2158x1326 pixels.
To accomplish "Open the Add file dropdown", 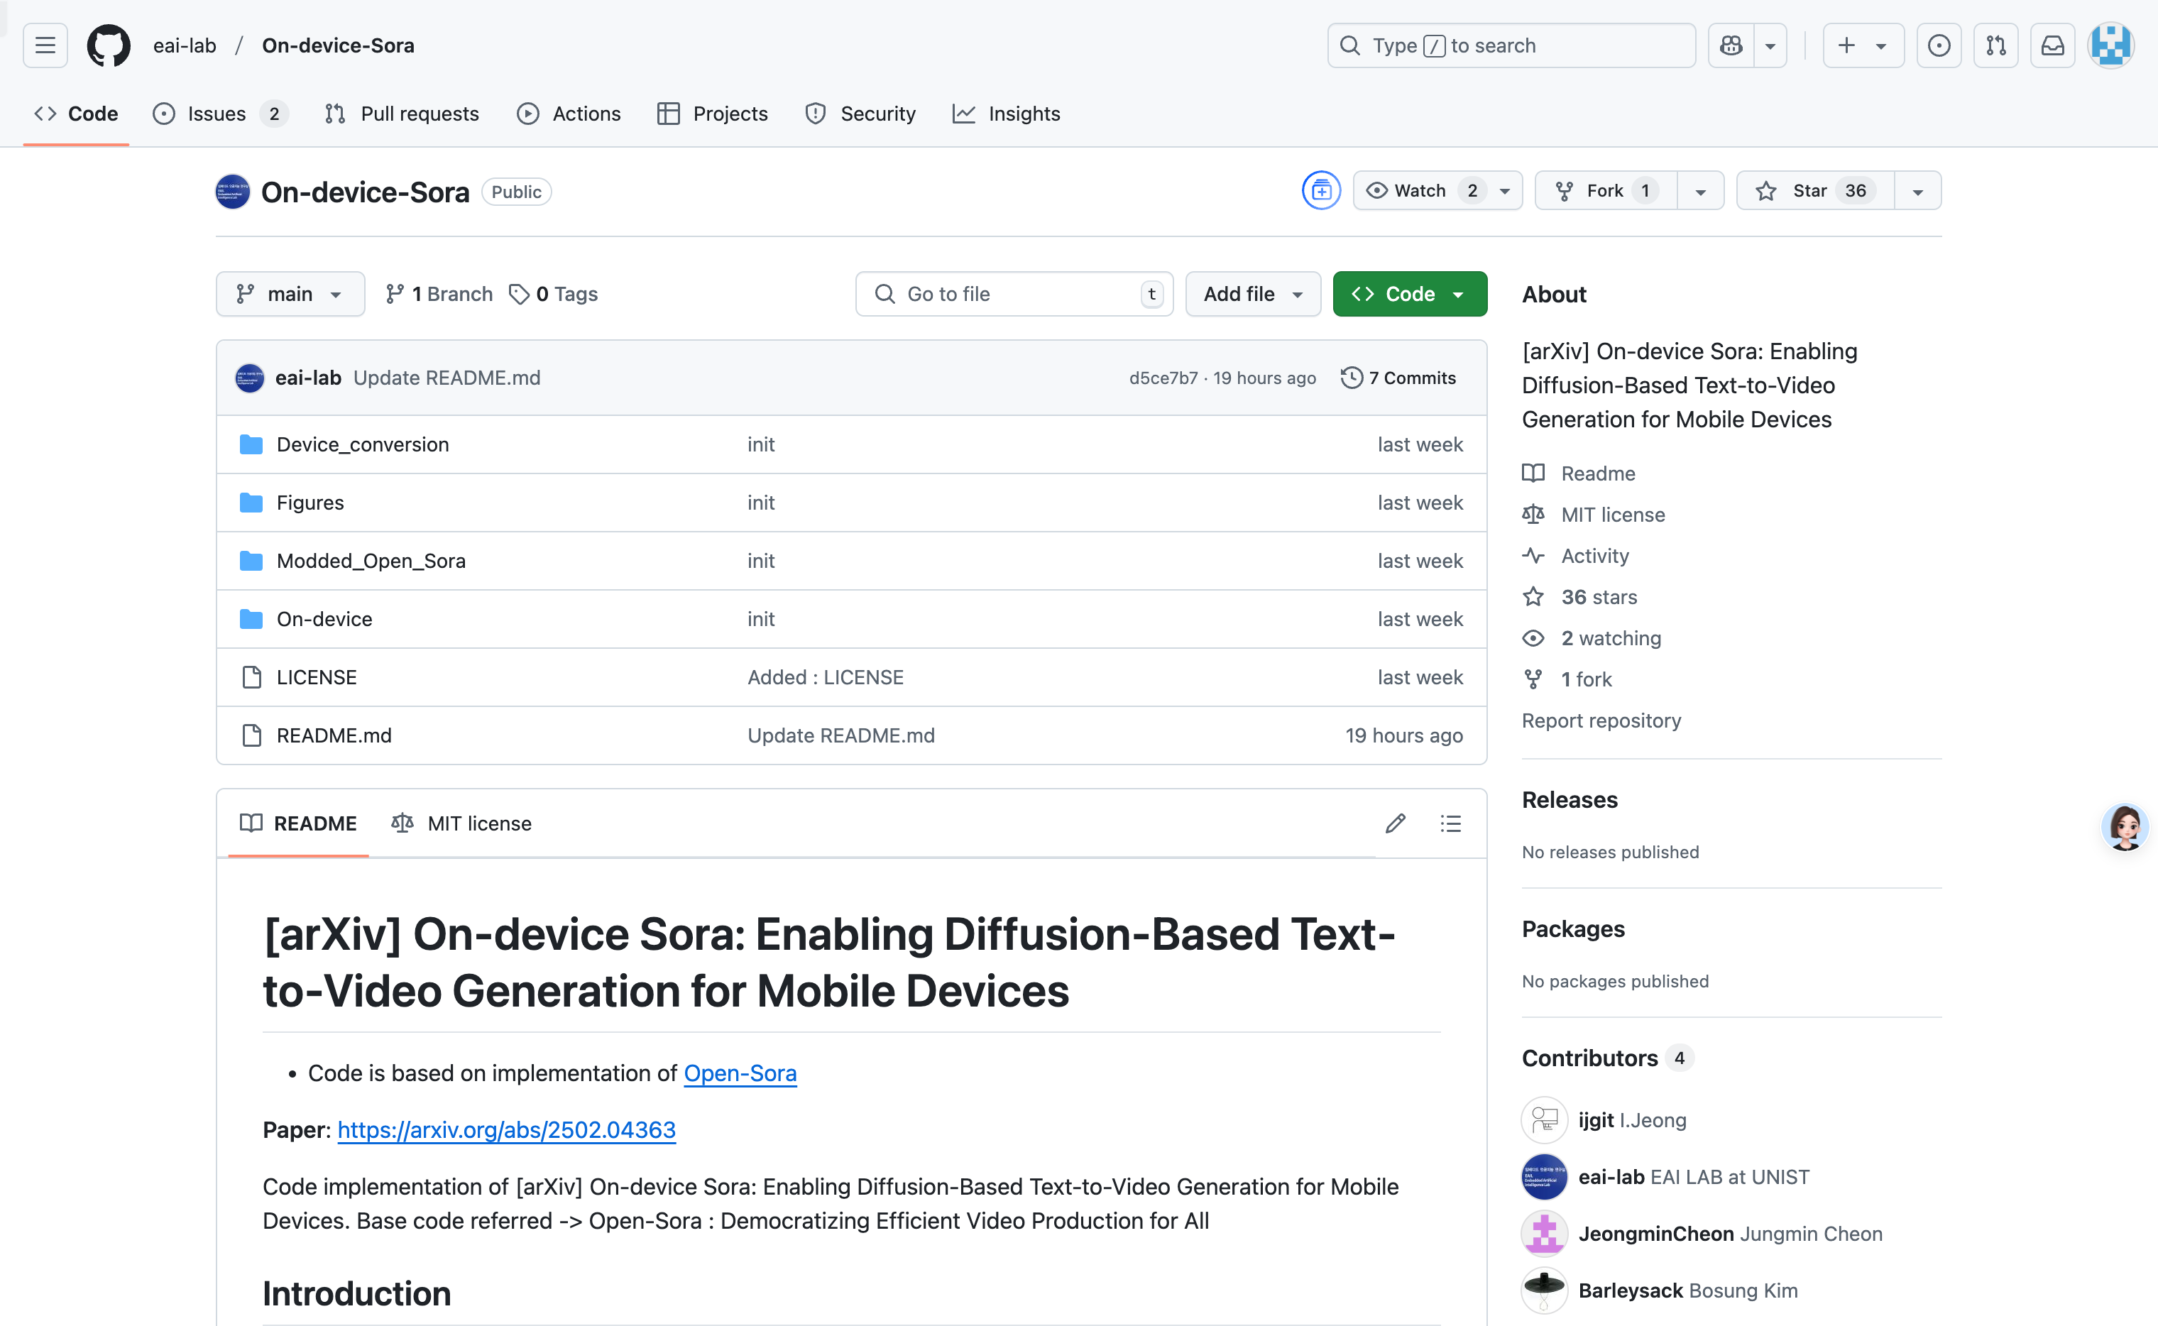I will 1253,294.
